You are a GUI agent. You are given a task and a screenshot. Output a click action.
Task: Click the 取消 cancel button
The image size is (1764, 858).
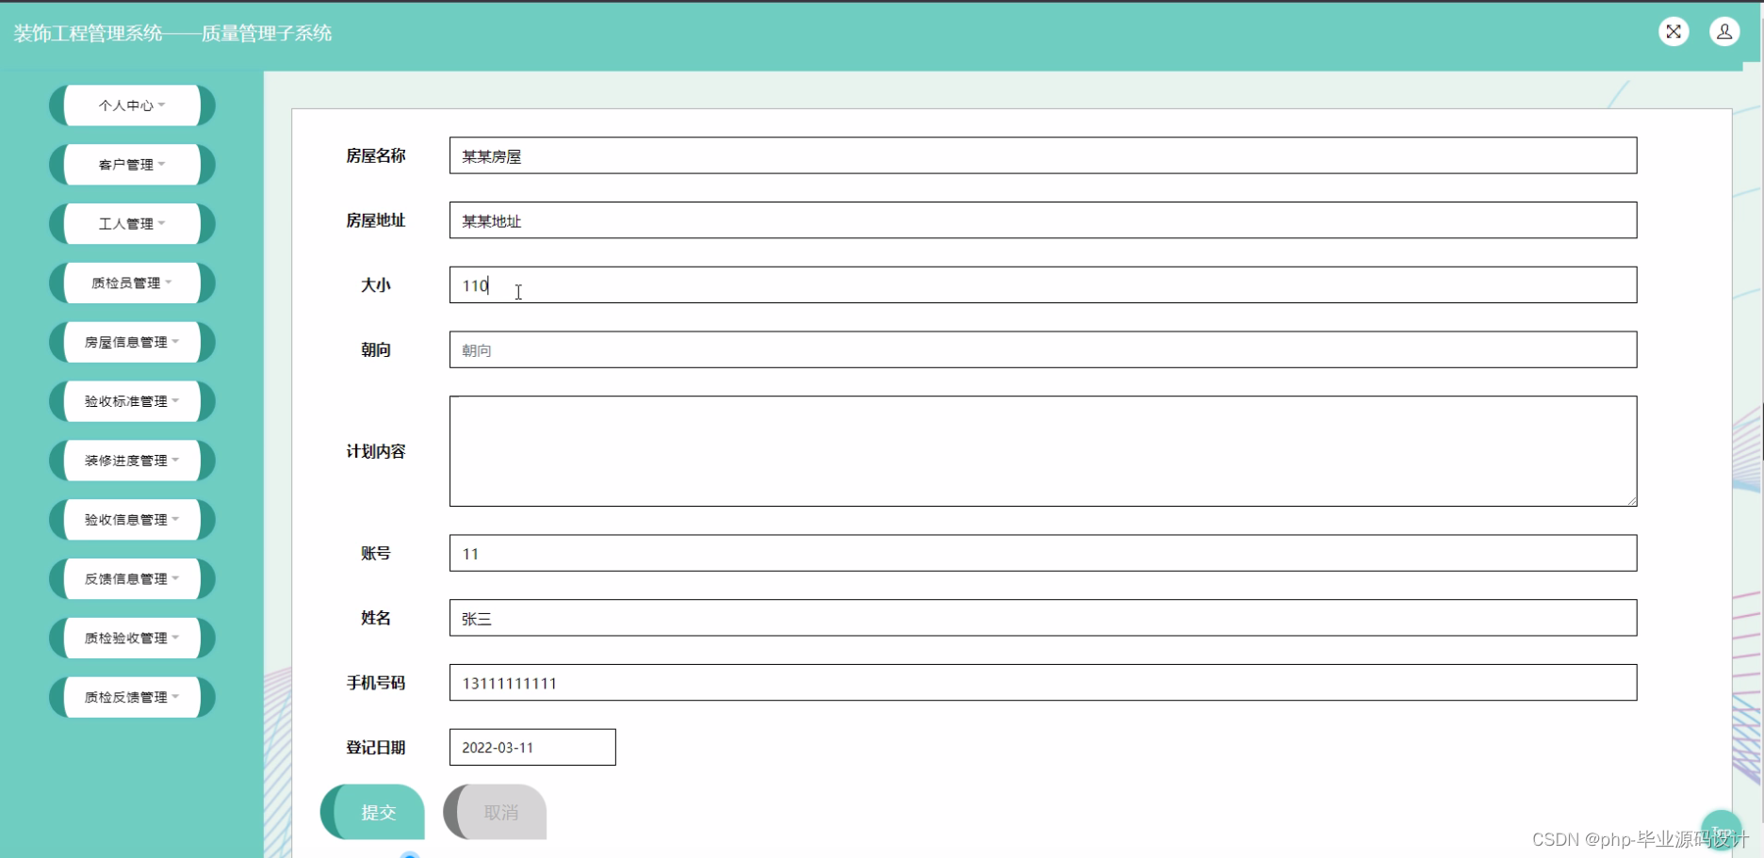[x=499, y=811]
